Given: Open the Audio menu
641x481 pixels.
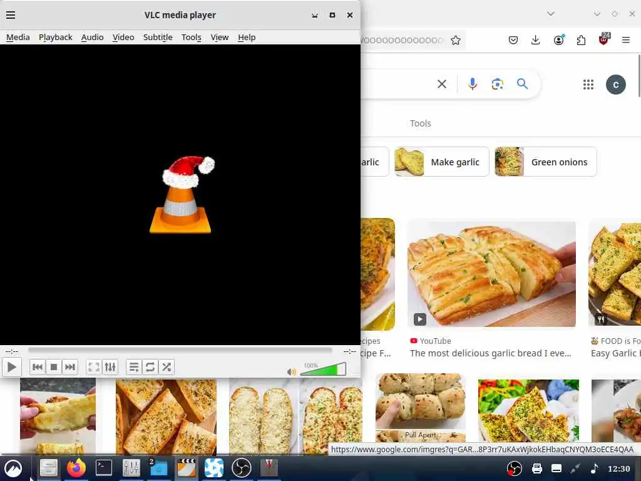Looking at the screenshot, I should coord(93,37).
